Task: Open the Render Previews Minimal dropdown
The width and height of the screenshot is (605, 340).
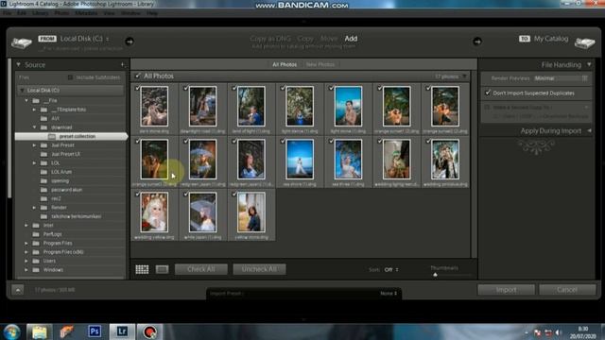Action: pos(561,78)
